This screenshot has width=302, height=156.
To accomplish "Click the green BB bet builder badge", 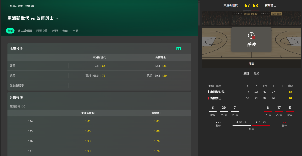I will [178, 49].
